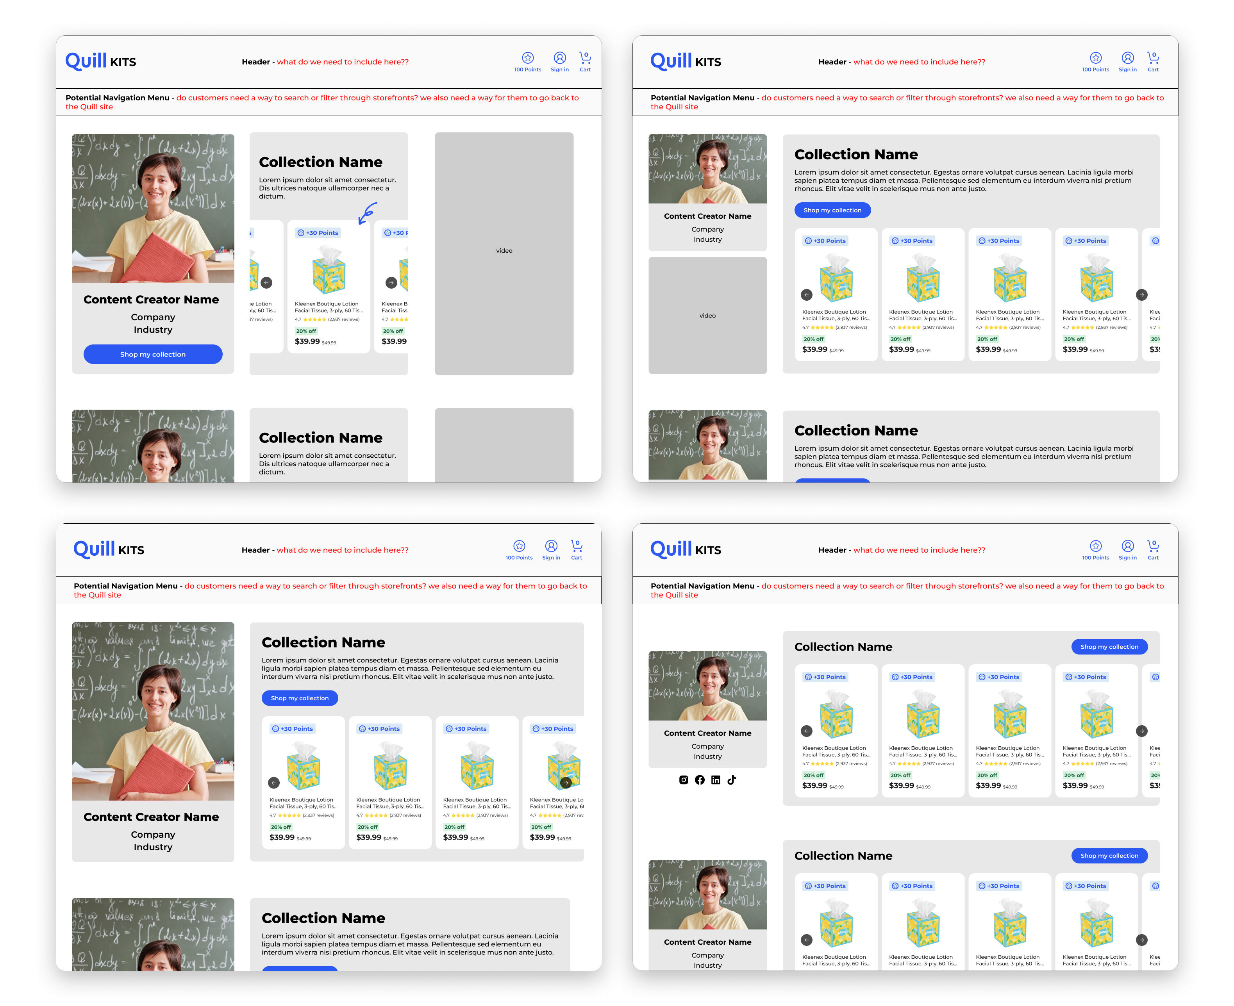Click next carousel arrow beside the tall video panel
The width and height of the screenshot is (1234, 1006).
point(391,283)
